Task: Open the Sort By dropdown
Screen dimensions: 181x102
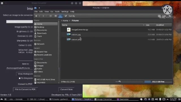Action: pyautogui.click(x=70, y=16)
